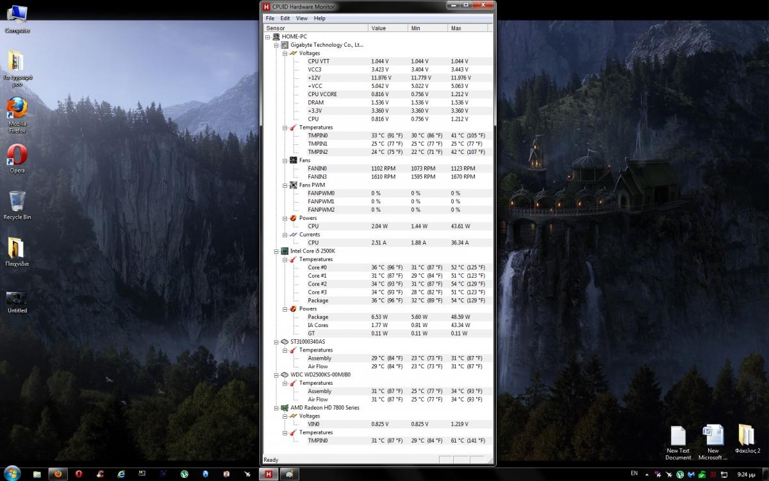769x481 pixels.
Task: Launch CCleaner from the taskbar
Action: [100, 474]
